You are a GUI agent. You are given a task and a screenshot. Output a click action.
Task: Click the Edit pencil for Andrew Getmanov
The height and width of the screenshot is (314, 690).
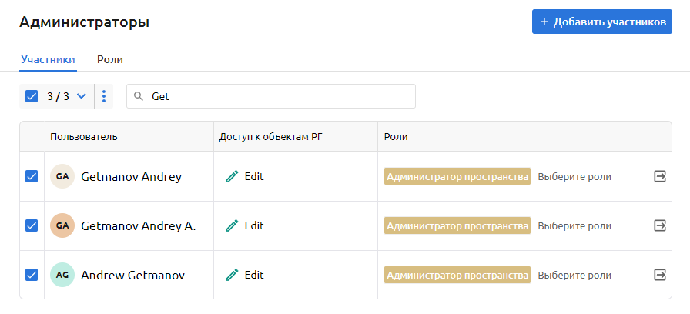(x=233, y=275)
